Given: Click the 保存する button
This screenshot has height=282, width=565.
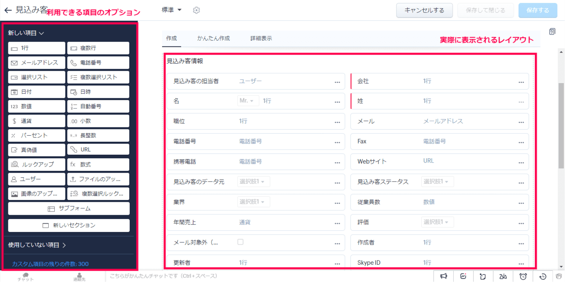Looking at the screenshot, I should (538, 10).
